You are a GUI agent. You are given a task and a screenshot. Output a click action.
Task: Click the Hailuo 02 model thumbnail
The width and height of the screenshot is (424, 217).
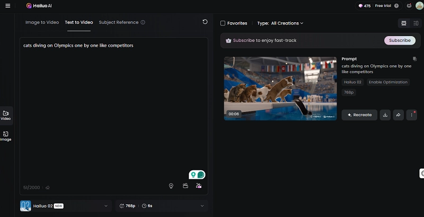[25, 206]
